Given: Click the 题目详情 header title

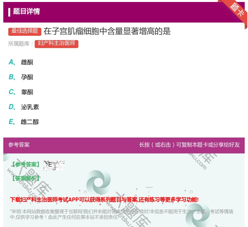Looking at the screenshot, I should [x=26, y=11].
